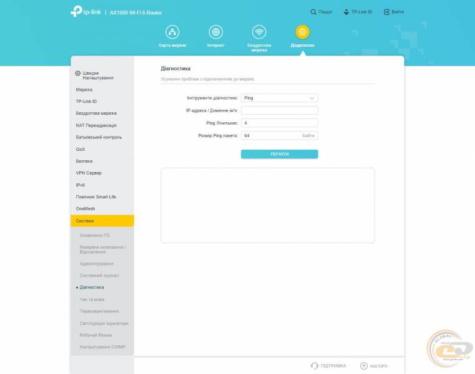Click the tp-link logo
The height and width of the screenshot is (374, 475).
point(86,11)
